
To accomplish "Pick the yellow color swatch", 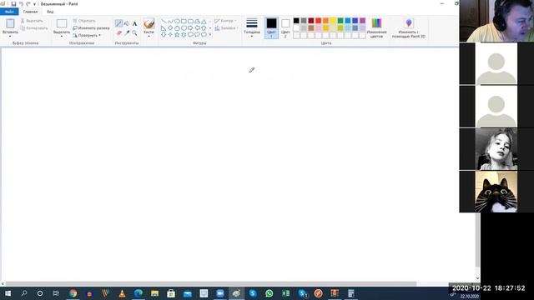I will (x=333, y=21).
